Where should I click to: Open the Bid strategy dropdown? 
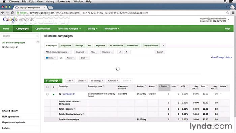click(x=97, y=81)
